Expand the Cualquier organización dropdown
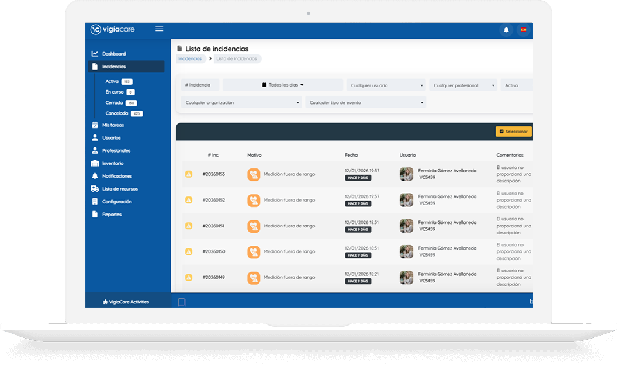 (241, 102)
